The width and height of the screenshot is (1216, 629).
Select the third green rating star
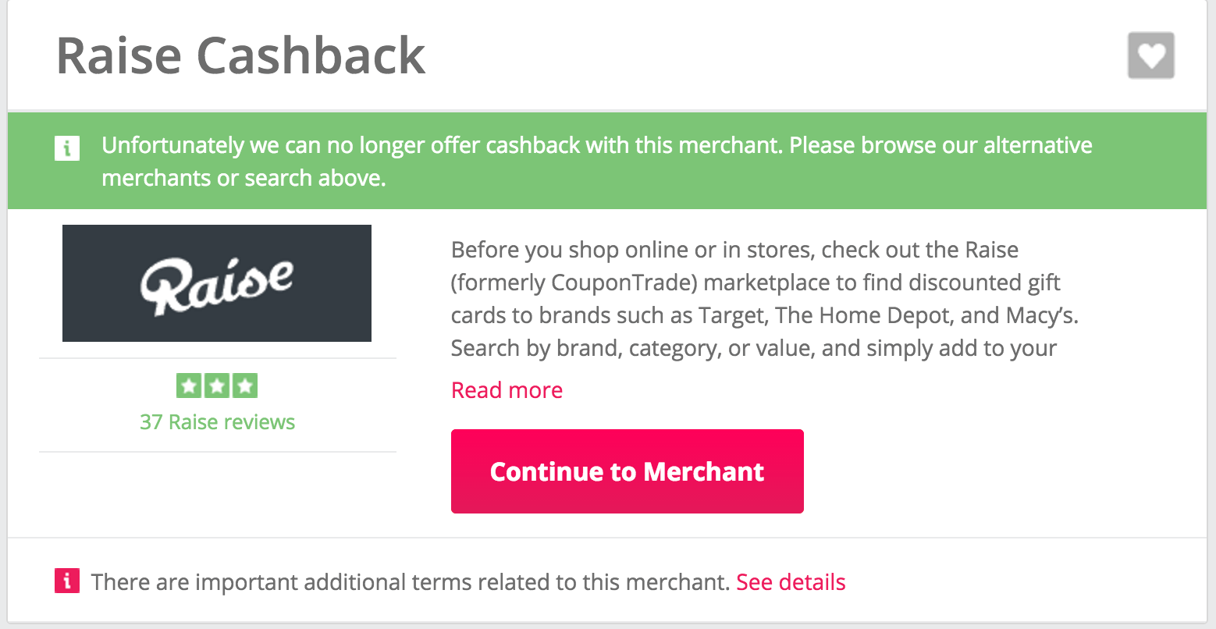(x=244, y=386)
